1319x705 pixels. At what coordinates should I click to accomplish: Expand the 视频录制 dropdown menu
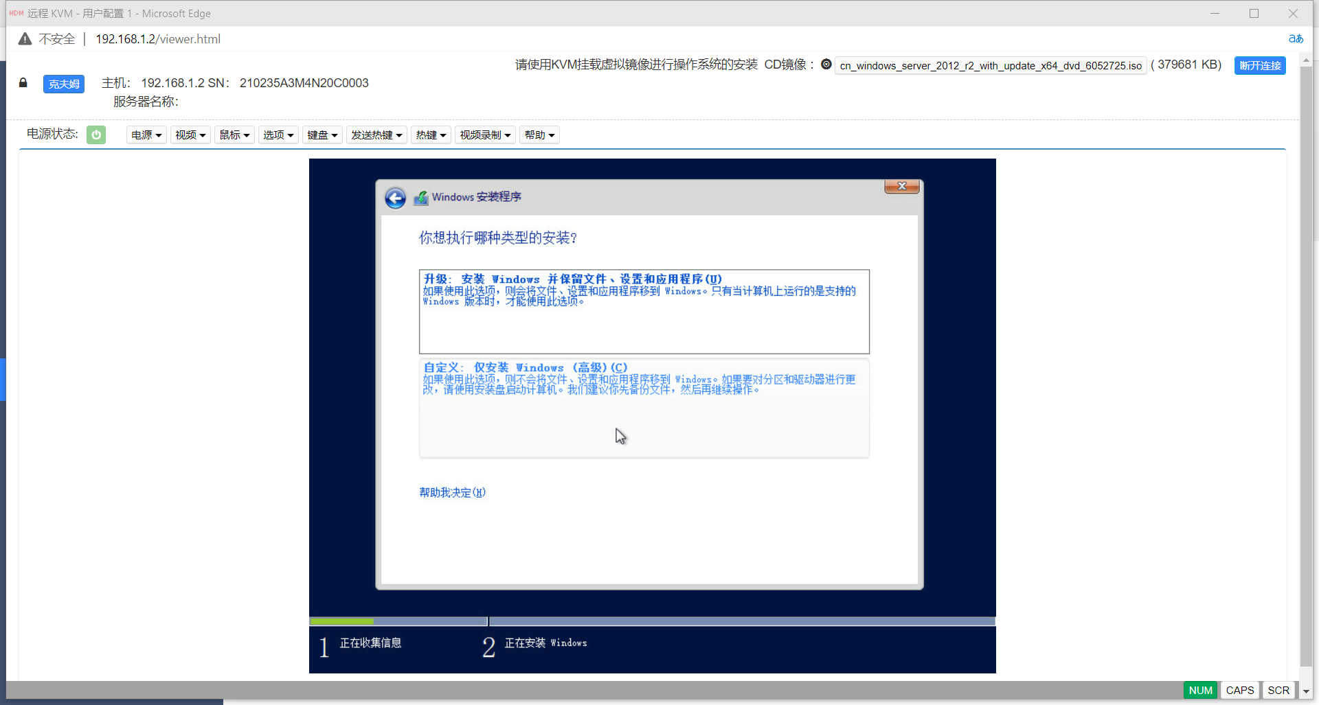pos(485,135)
